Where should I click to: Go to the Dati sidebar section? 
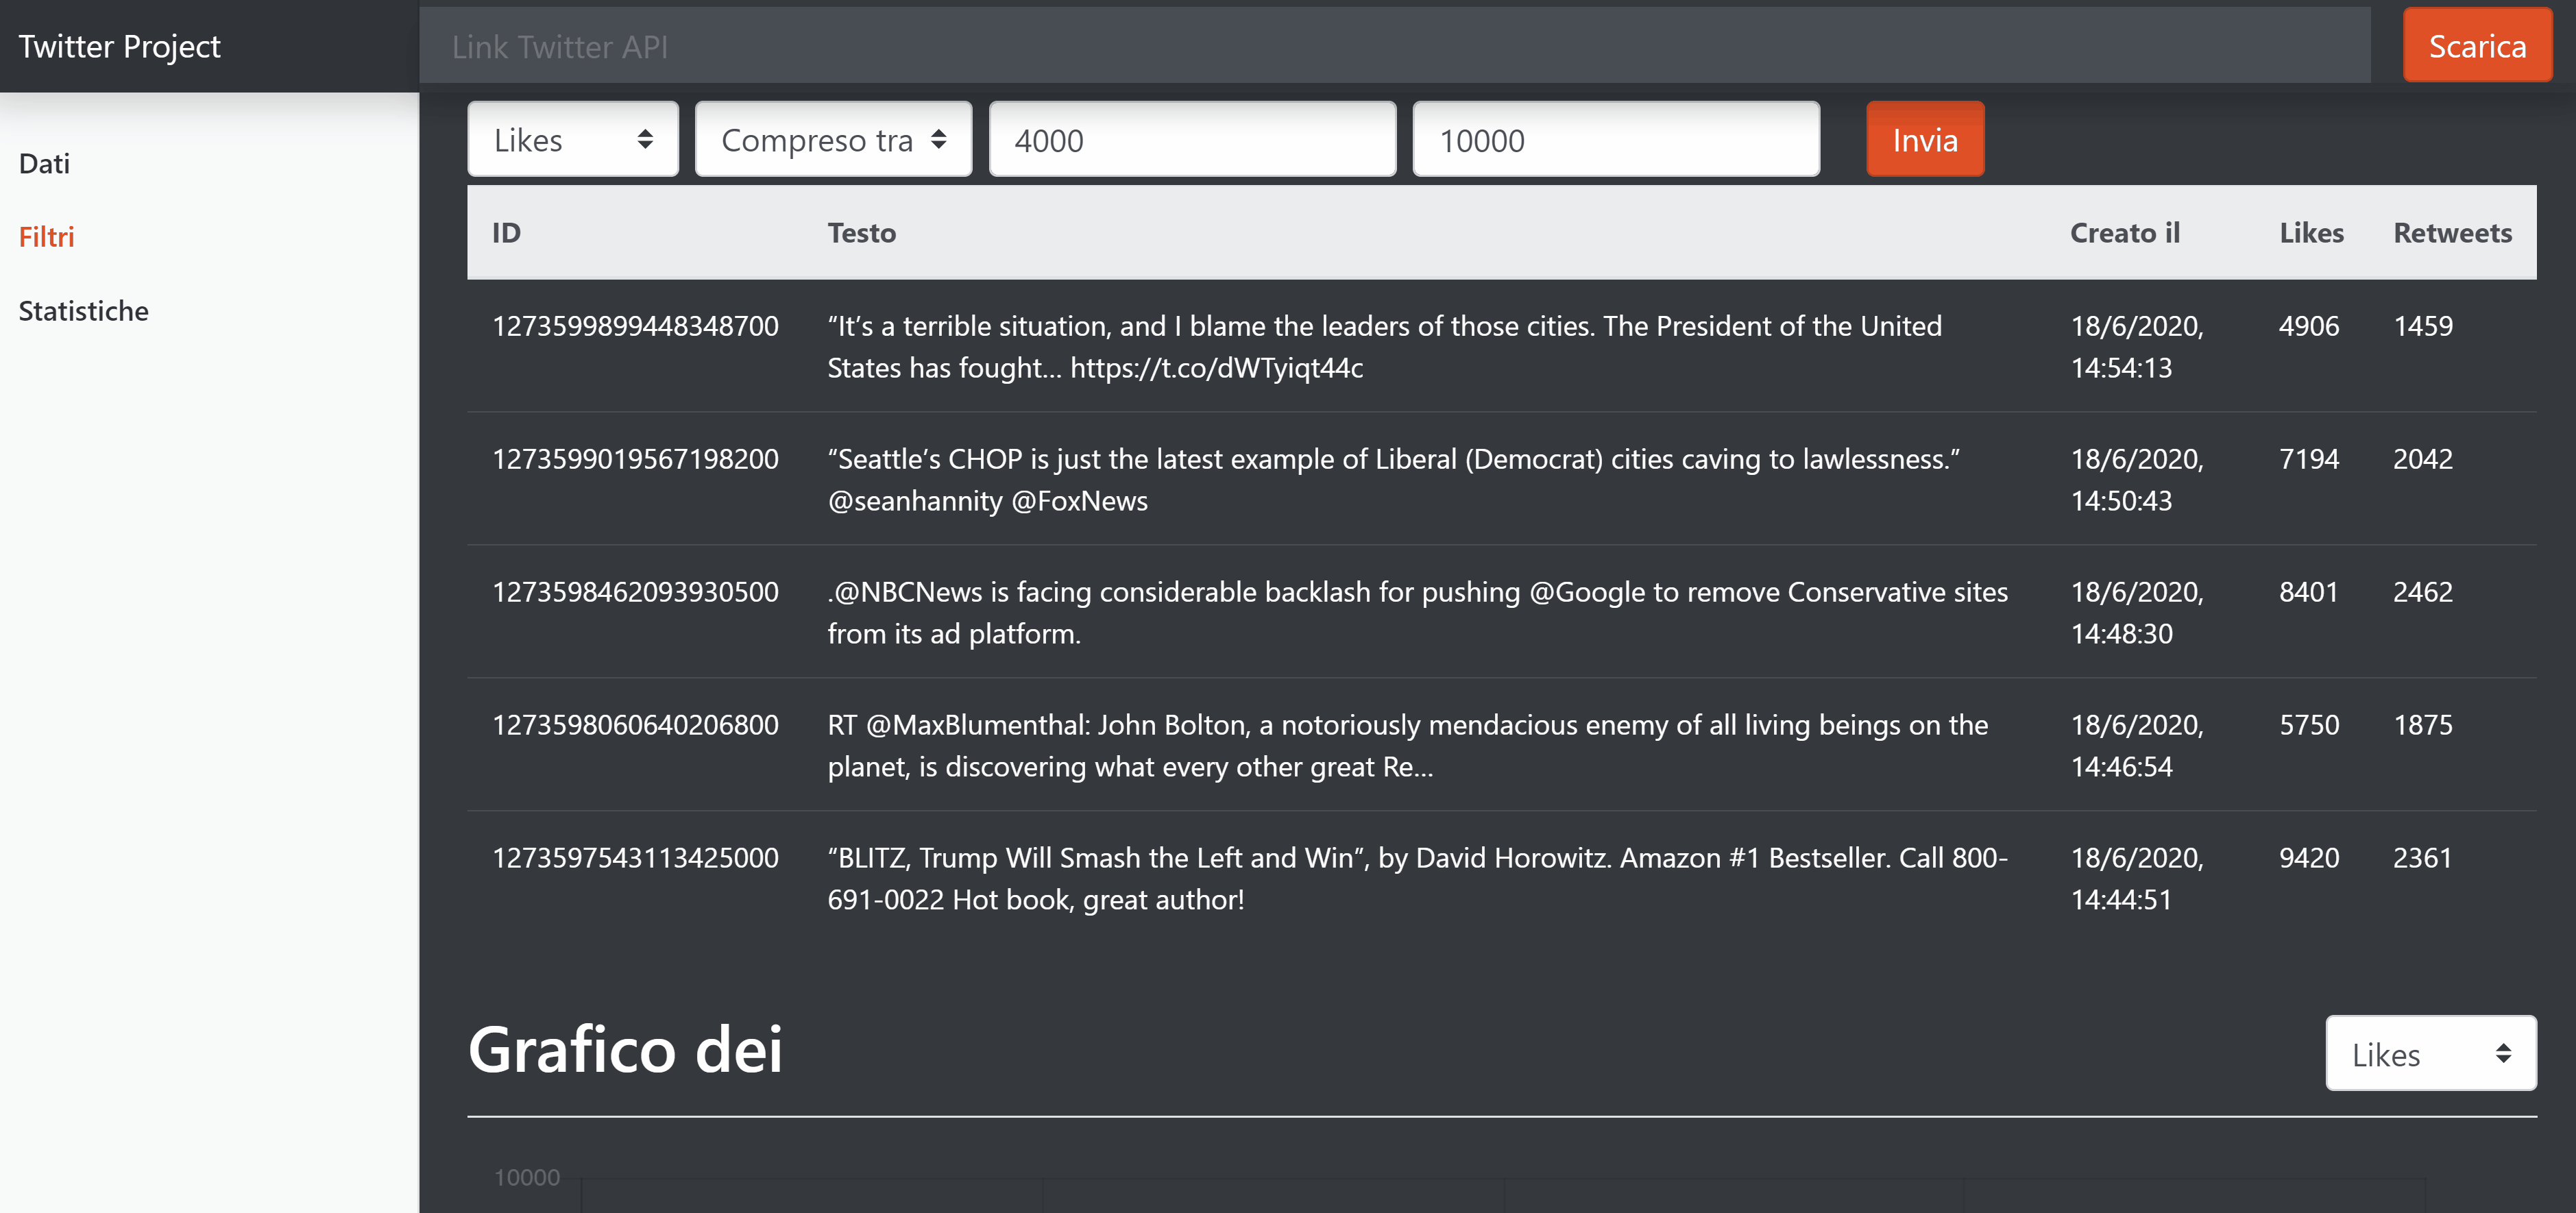44,164
